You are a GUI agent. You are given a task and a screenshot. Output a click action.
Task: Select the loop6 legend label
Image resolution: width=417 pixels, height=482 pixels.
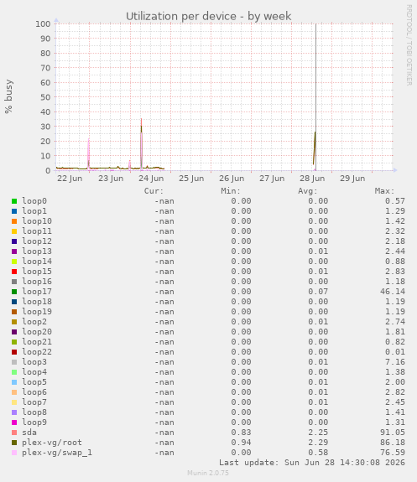tap(34, 392)
